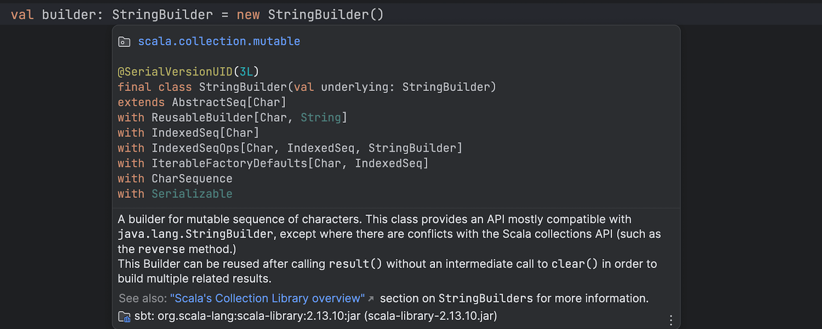The height and width of the screenshot is (329, 822).
Task: Open the three-dots more options menu
Action: click(x=671, y=320)
